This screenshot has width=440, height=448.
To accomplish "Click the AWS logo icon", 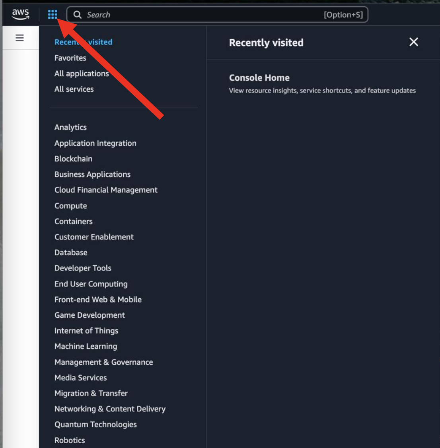I will click(x=20, y=14).
